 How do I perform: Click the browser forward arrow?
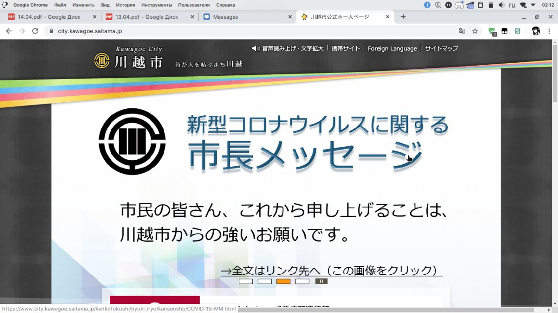click(x=22, y=31)
